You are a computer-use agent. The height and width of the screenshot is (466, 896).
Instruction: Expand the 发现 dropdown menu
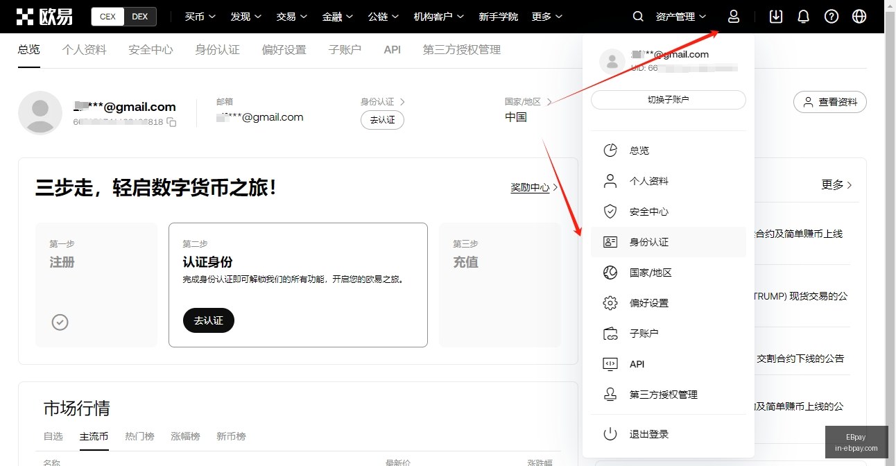click(246, 17)
